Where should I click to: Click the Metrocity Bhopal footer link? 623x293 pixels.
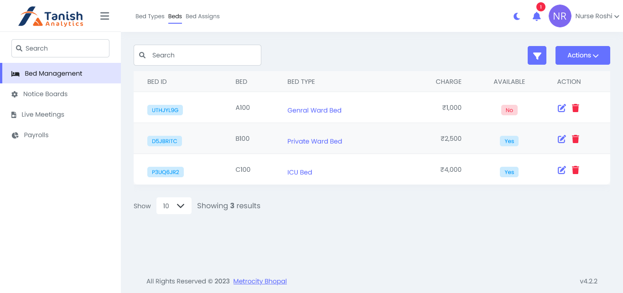[x=260, y=281]
